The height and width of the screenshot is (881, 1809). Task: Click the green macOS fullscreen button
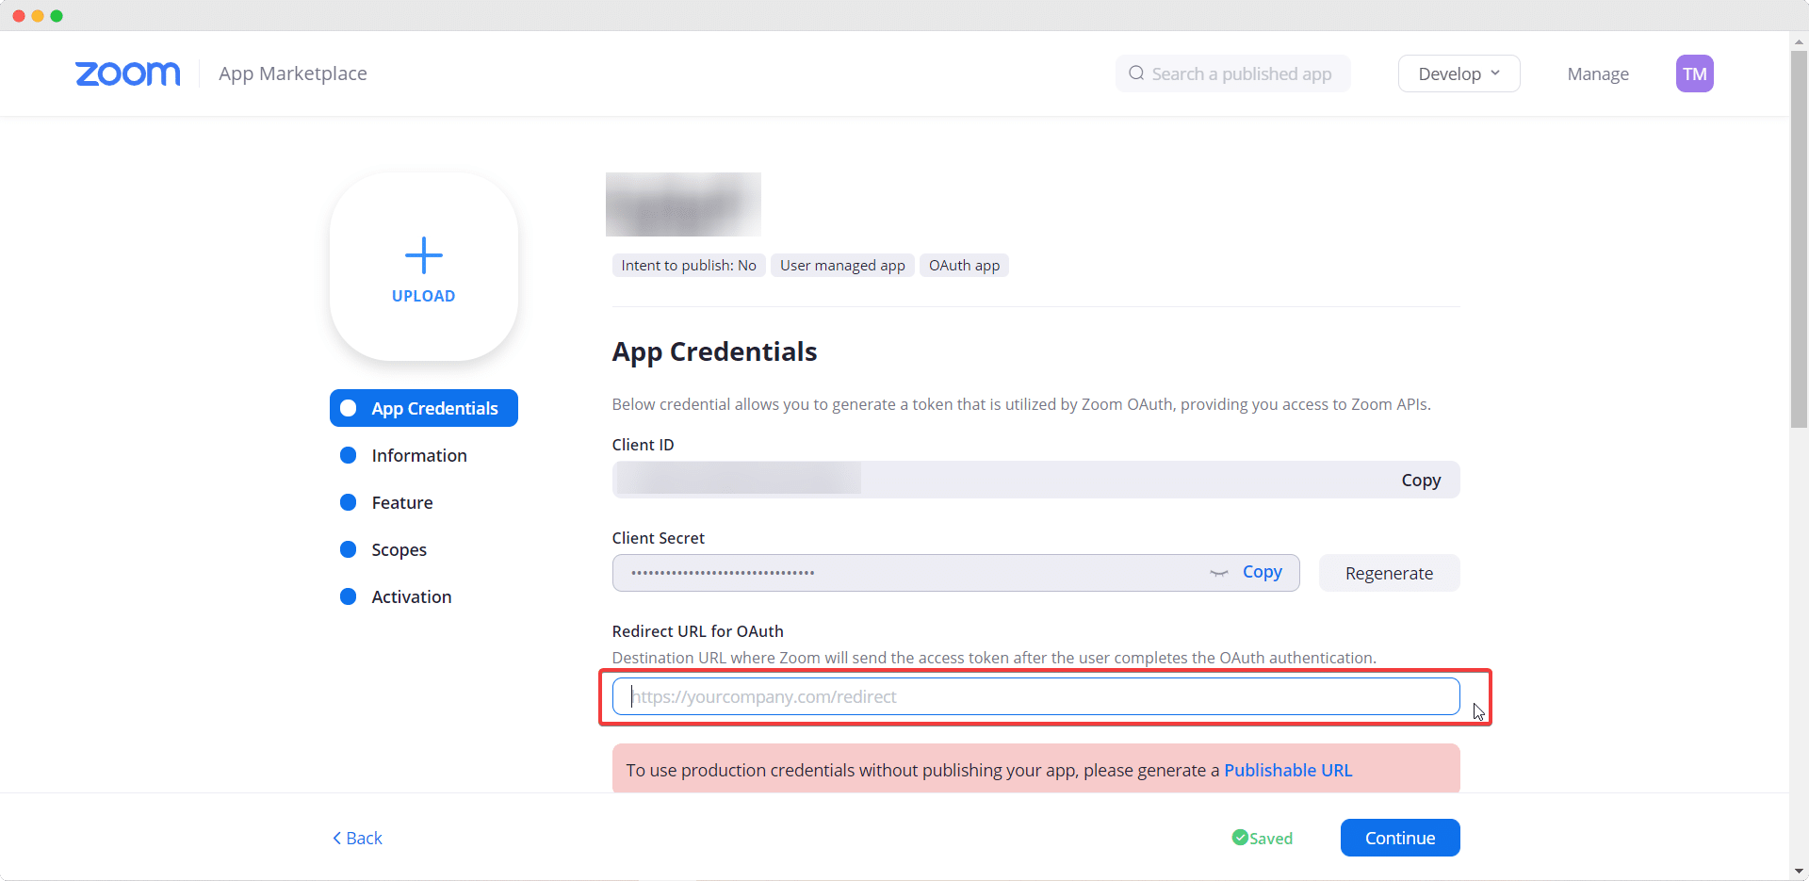pyautogui.click(x=57, y=16)
